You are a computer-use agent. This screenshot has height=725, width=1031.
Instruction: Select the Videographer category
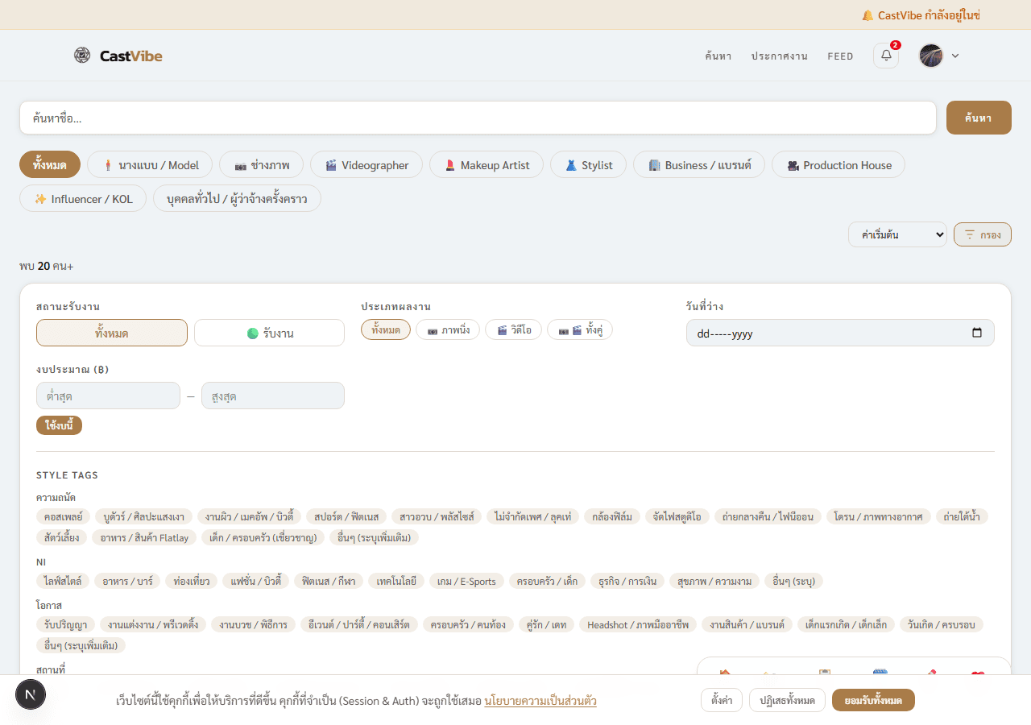(366, 165)
